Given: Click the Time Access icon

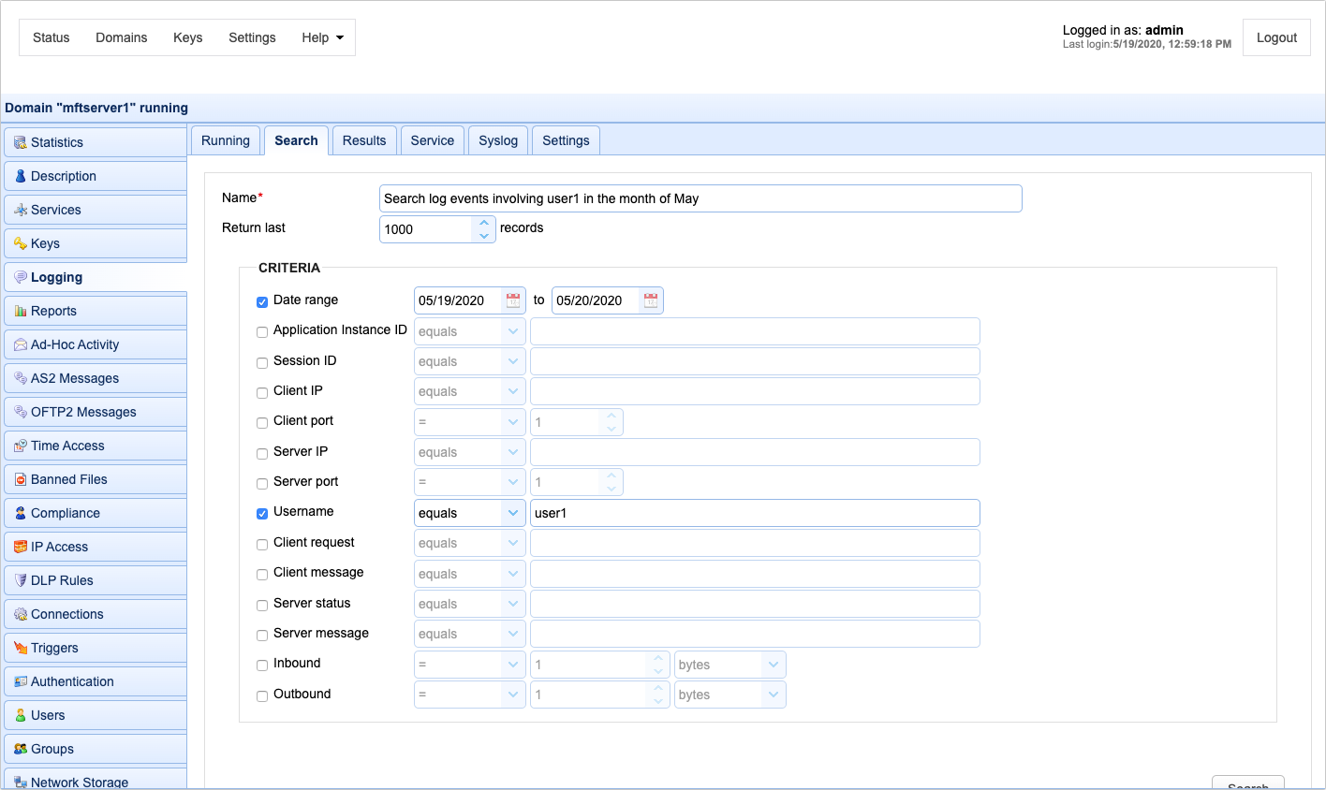Looking at the screenshot, I should [21, 446].
